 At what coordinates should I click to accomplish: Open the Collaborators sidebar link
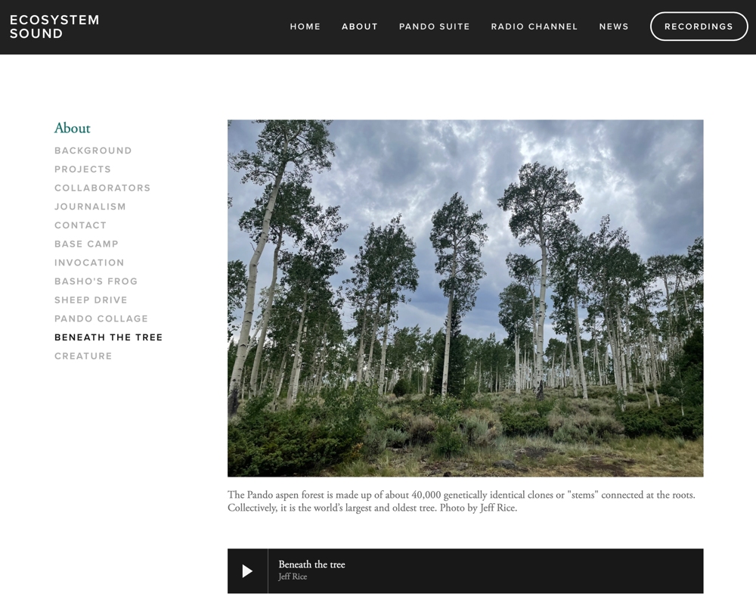click(x=103, y=188)
